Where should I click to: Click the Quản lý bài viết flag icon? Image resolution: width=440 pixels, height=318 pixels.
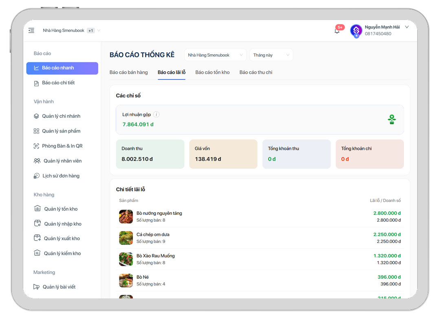coord(37,287)
